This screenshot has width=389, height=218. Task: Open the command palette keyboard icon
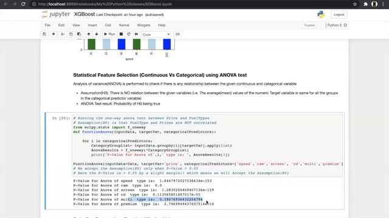pos(177,34)
